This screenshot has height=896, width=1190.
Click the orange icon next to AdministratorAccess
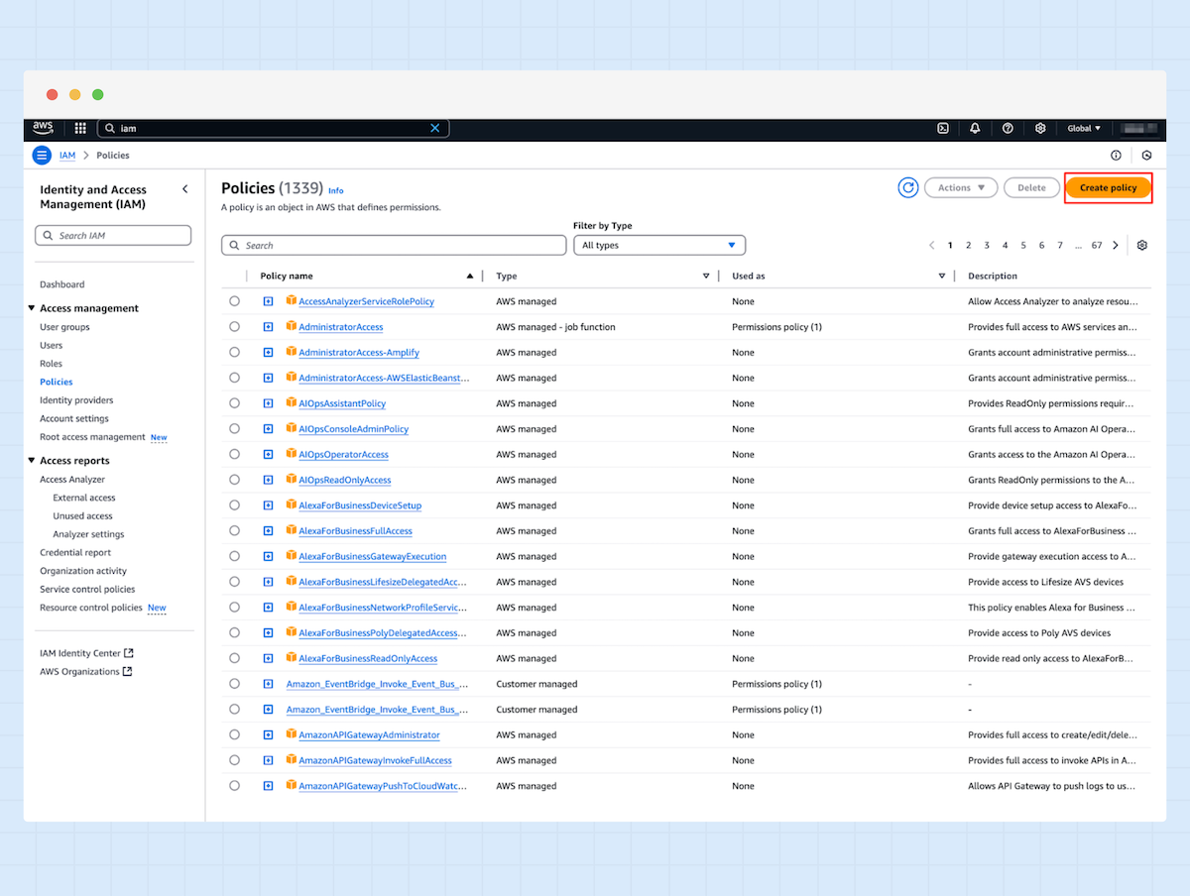click(x=292, y=326)
